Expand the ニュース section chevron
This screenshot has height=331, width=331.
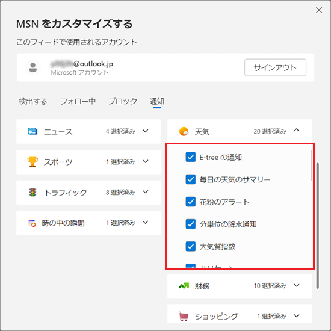click(145, 131)
